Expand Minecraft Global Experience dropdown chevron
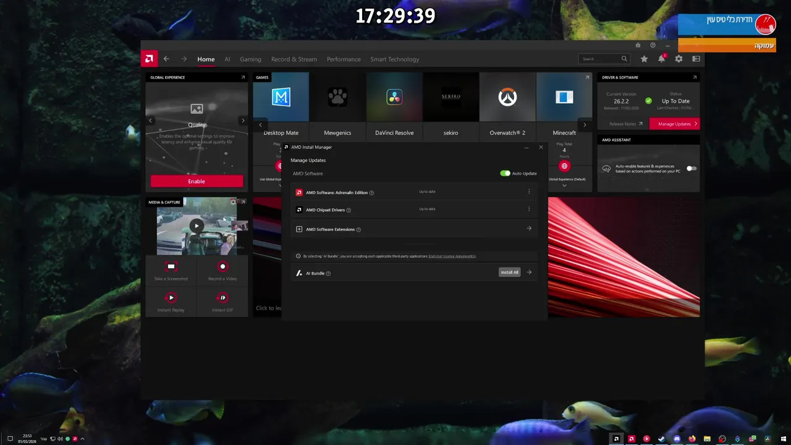This screenshot has width=791, height=445. pyautogui.click(x=564, y=185)
